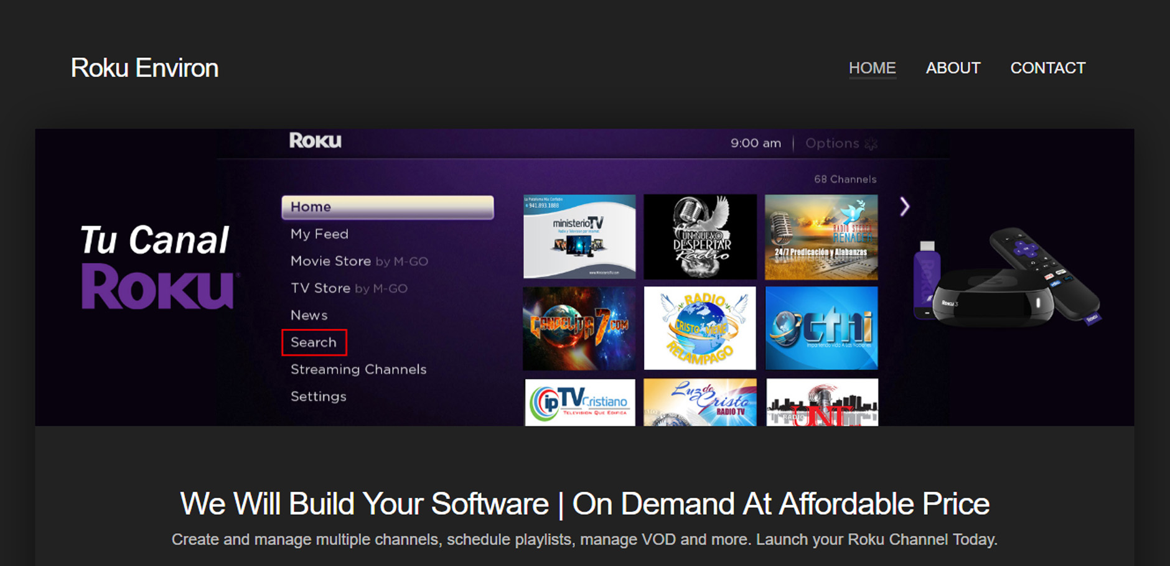
Task: Open the CONTACT page link
Action: (1047, 68)
